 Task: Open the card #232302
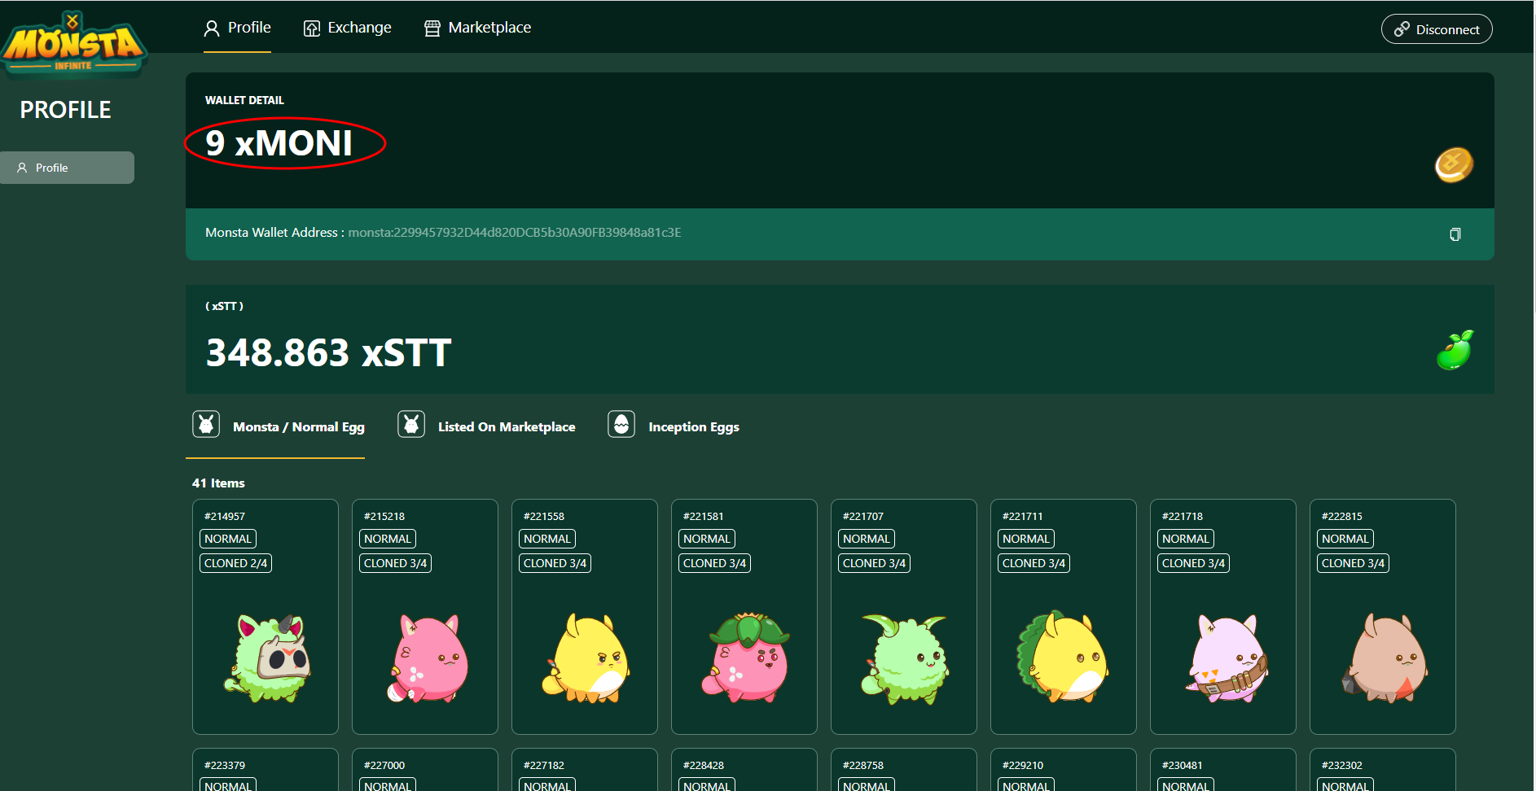click(x=1383, y=770)
